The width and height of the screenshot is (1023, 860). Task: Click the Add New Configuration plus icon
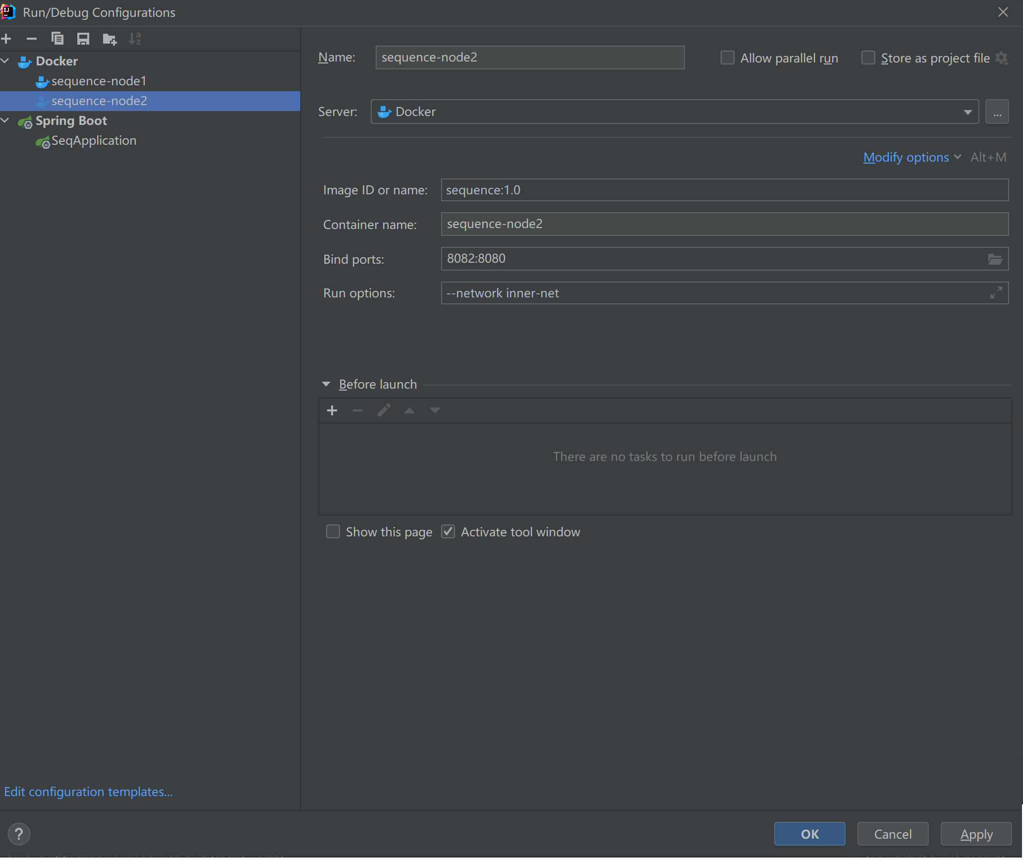point(6,39)
